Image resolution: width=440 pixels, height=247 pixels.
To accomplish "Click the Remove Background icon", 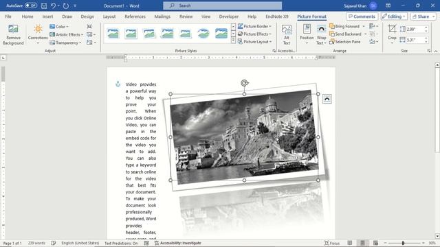I will (x=13, y=29).
